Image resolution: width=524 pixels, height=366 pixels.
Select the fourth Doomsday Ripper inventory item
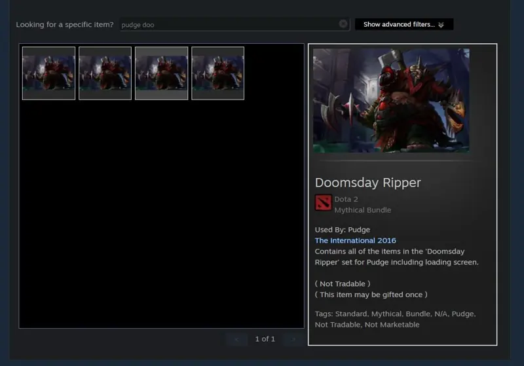coord(218,73)
